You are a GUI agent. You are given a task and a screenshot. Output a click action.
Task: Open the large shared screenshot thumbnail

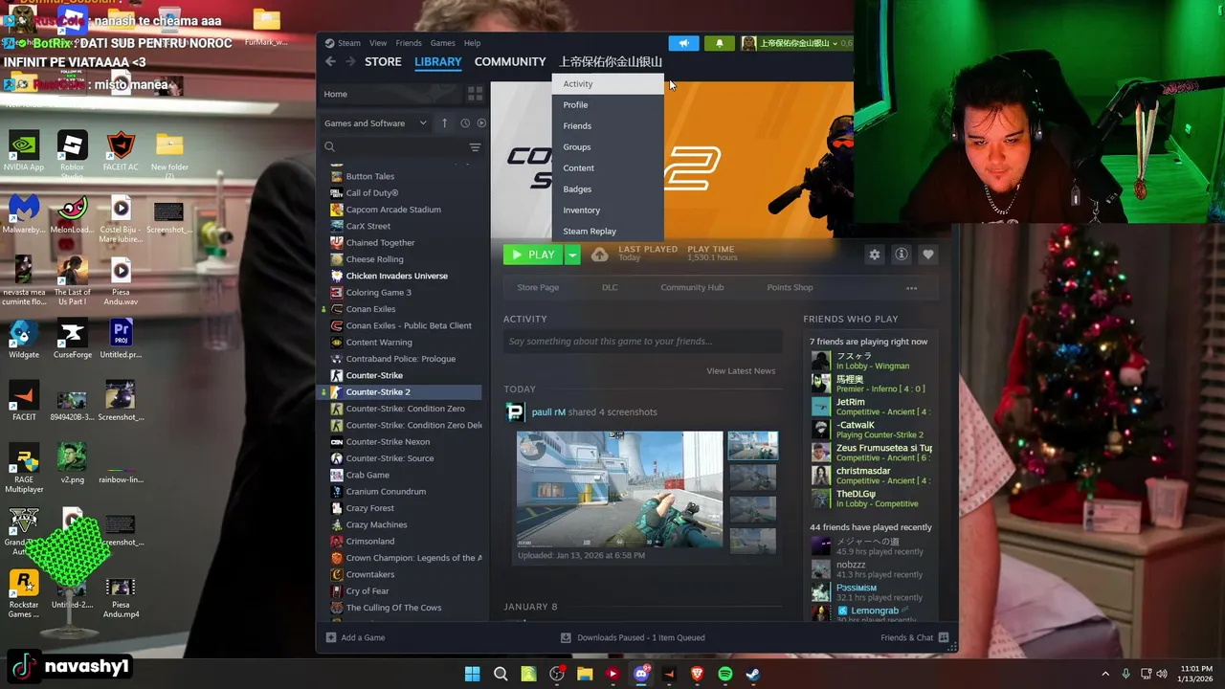620,489
